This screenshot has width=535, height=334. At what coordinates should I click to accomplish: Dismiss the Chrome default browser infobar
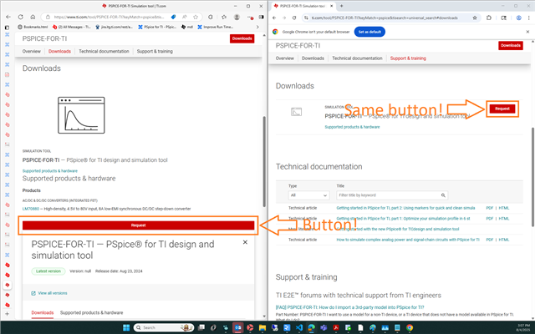(x=527, y=32)
